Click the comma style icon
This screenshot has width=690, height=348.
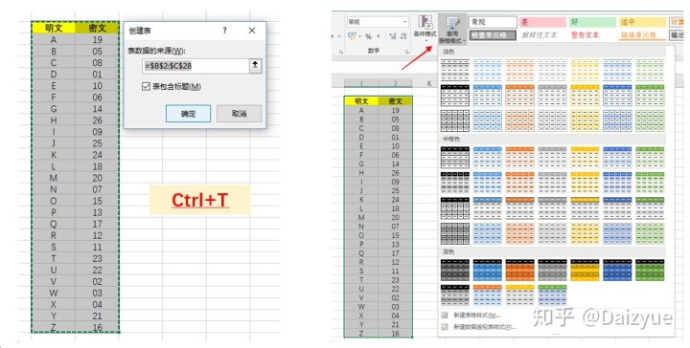[x=379, y=36]
